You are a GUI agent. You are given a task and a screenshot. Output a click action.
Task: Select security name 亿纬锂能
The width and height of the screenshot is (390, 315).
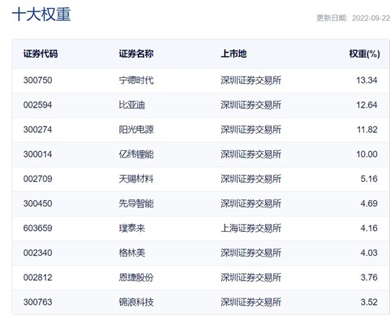[x=136, y=155]
